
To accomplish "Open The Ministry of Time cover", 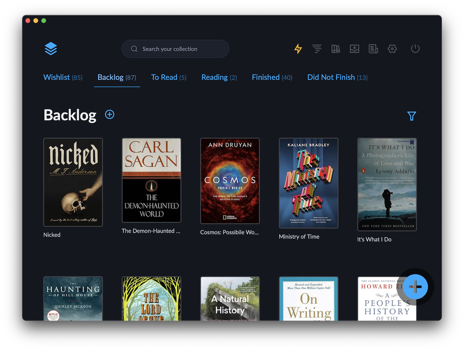I will (x=309, y=183).
